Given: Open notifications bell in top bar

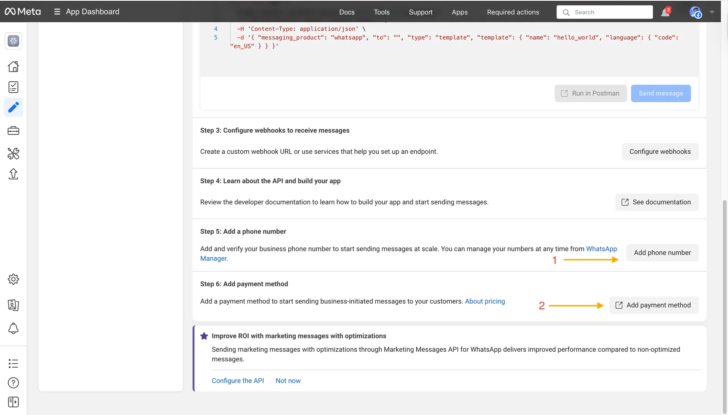Looking at the screenshot, I should [x=665, y=12].
